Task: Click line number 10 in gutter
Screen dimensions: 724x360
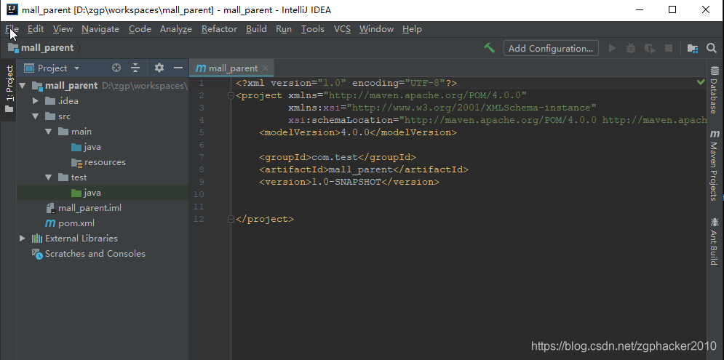Action: (199, 194)
